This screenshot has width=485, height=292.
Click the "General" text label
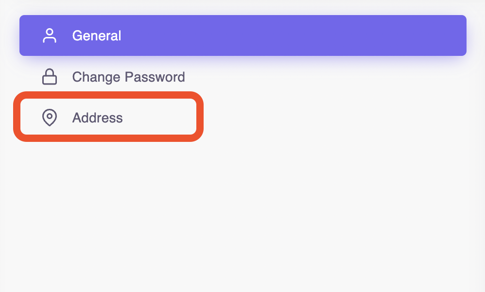pos(97,35)
